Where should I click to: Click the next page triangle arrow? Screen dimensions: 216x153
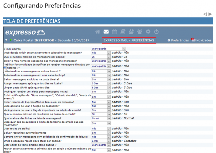[x=210, y=14]
